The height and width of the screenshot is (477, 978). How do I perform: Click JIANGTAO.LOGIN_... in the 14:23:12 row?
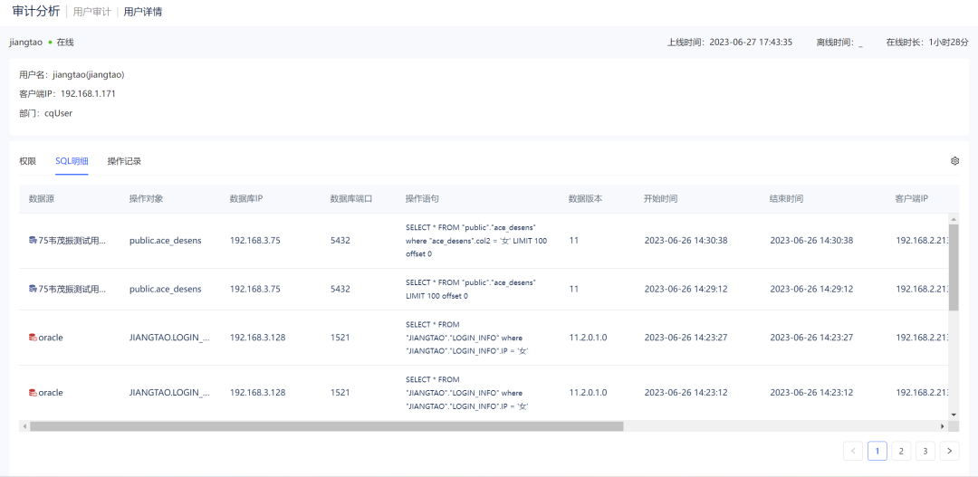169,393
